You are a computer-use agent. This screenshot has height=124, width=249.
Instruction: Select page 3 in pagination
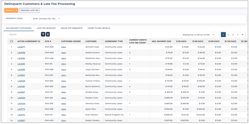pyautogui.click(x=233, y=35)
